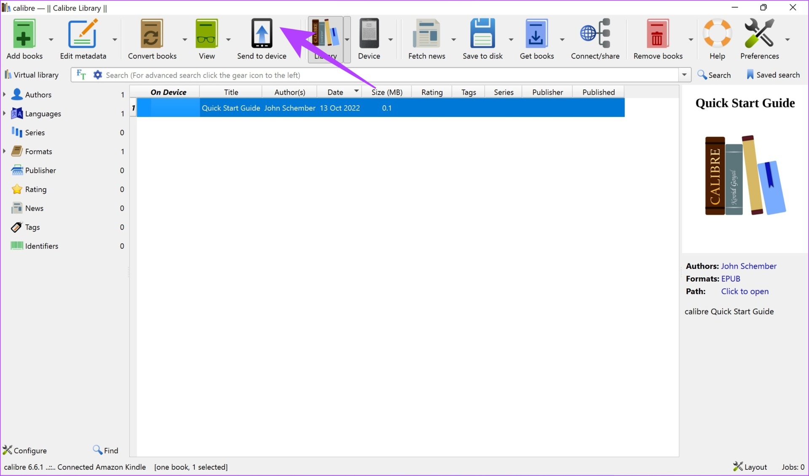Click the Saved search button

coord(773,75)
